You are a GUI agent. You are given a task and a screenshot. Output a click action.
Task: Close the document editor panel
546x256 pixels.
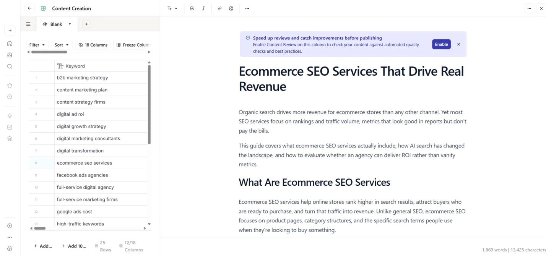click(x=541, y=8)
